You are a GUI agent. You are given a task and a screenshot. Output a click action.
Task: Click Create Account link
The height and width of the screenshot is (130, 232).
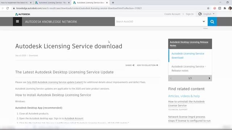click(172, 14)
